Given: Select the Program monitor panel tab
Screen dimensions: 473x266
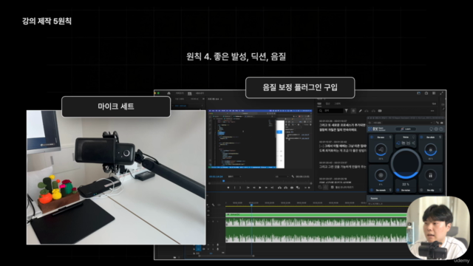Looking at the screenshot, I should click(213, 99).
